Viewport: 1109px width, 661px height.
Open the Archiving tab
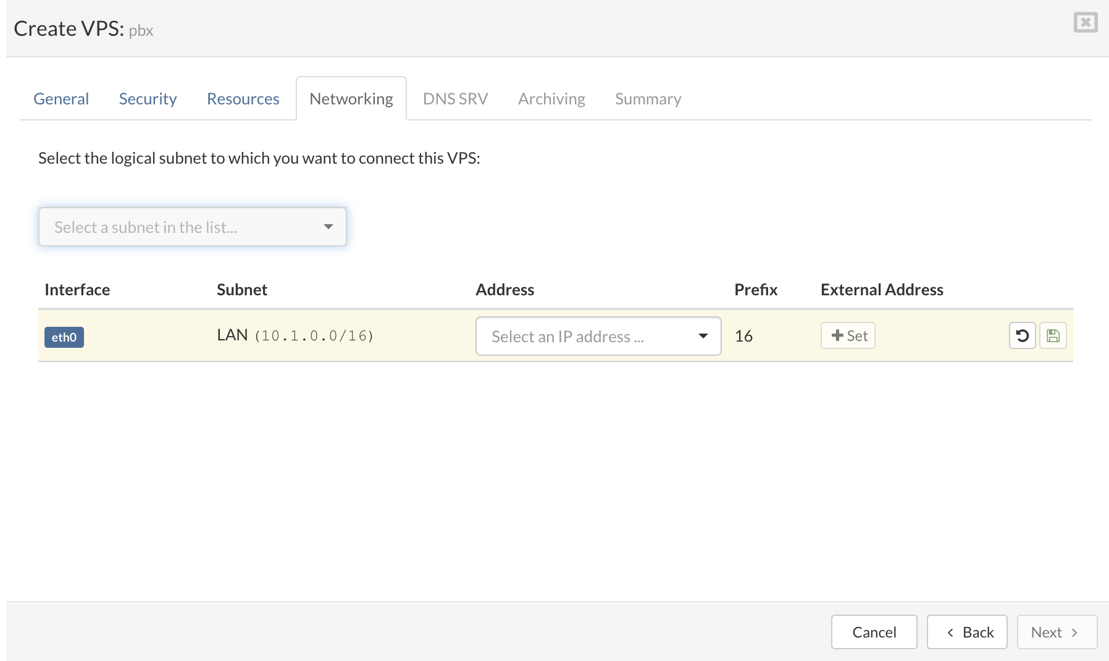click(x=551, y=98)
